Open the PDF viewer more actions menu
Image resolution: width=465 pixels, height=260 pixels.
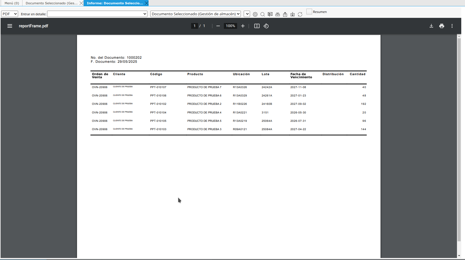452,26
